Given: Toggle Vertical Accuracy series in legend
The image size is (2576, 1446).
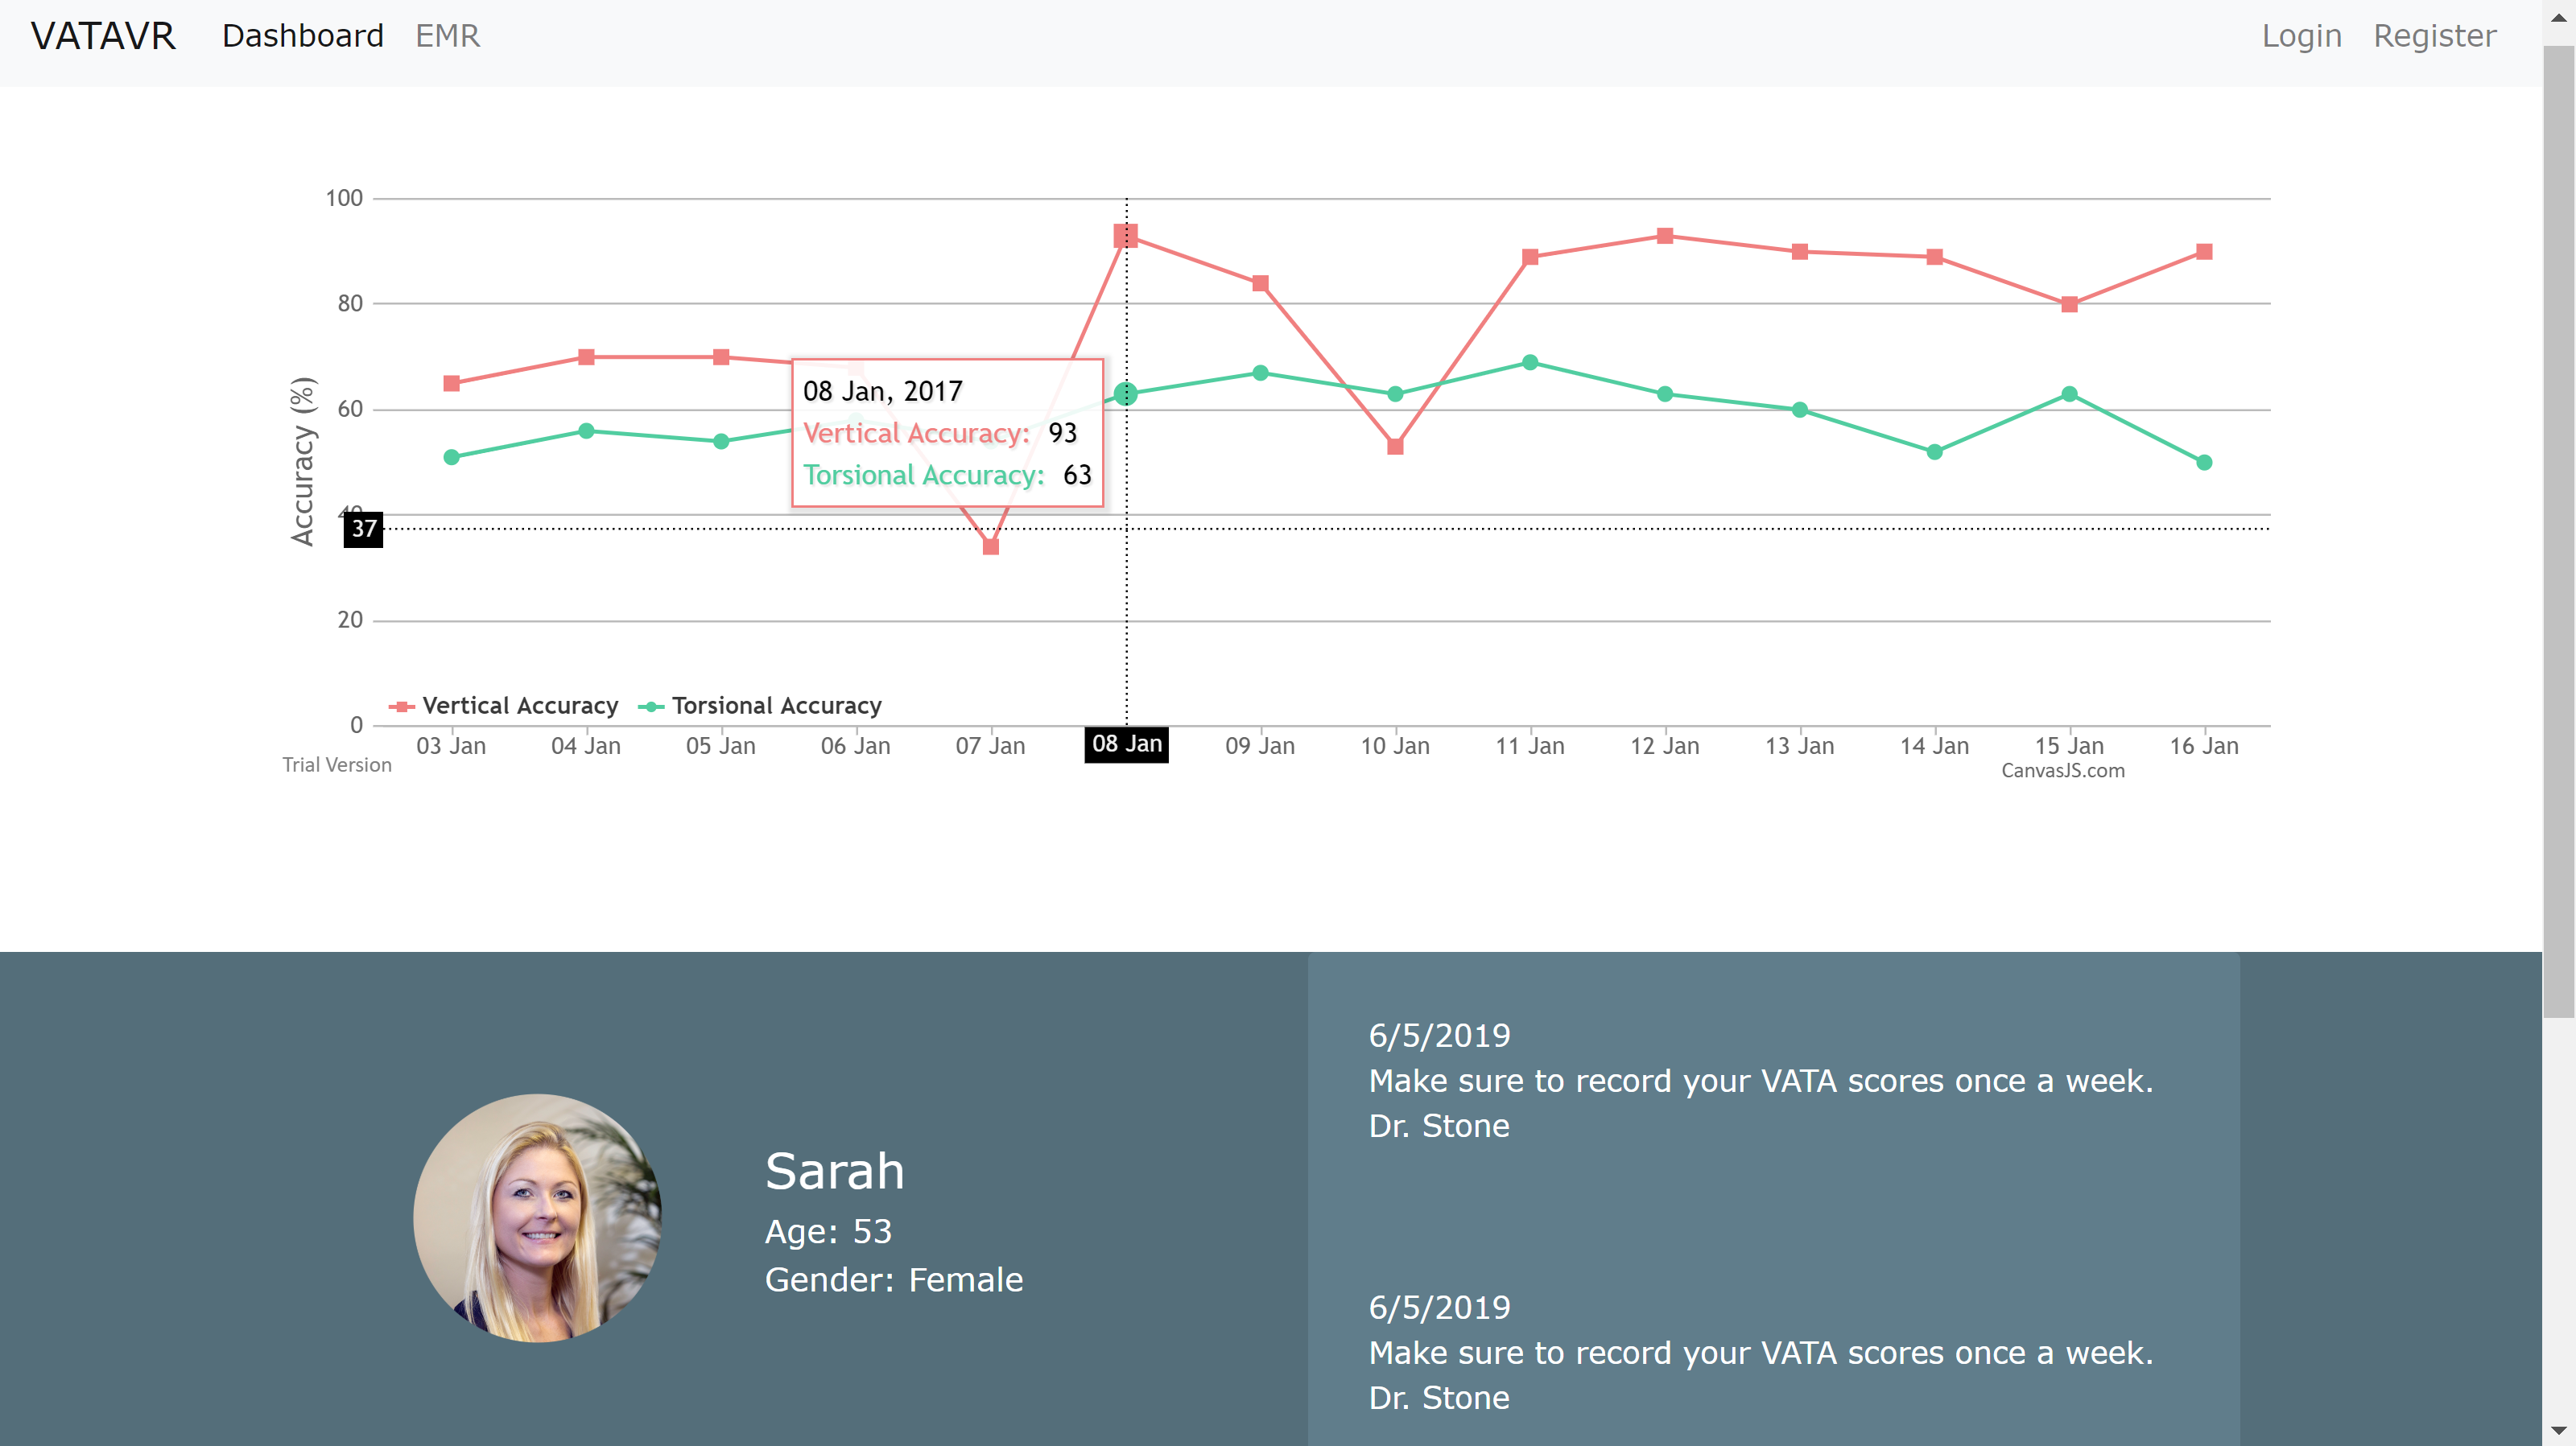Looking at the screenshot, I should pyautogui.click(x=519, y=706).
